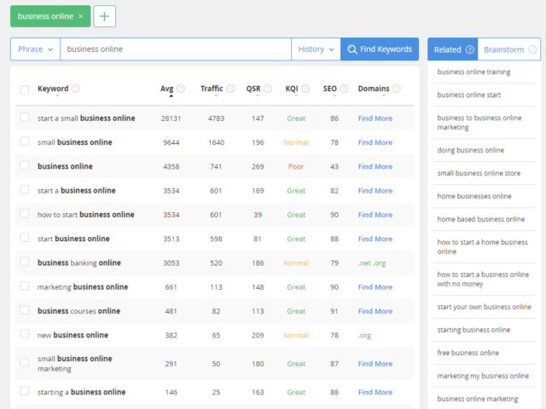This screenshot has width=546, height=409.
Task: Select related term 'business online start'
Action: (469, 95)
